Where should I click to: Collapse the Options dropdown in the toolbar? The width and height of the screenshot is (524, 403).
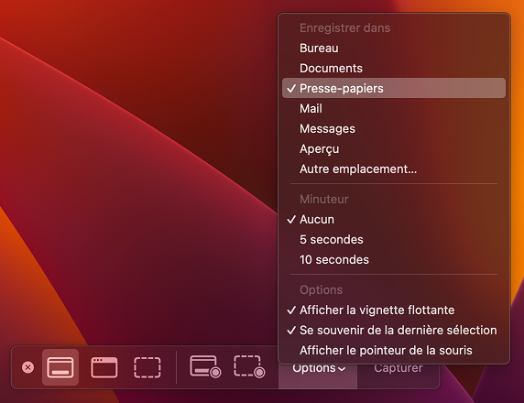pyautogui.click(x=318, y=369)
